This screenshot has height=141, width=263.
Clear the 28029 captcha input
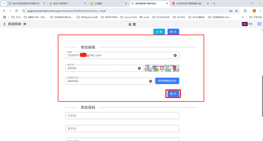[x=139, y=68]
